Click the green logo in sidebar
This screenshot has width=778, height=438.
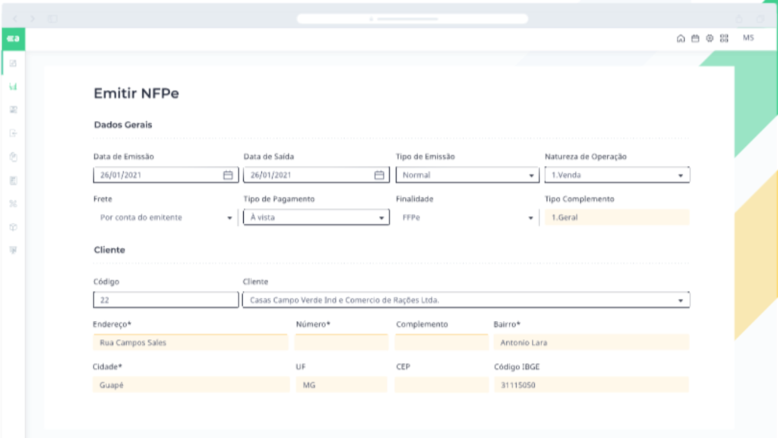(x=12, y=39)
